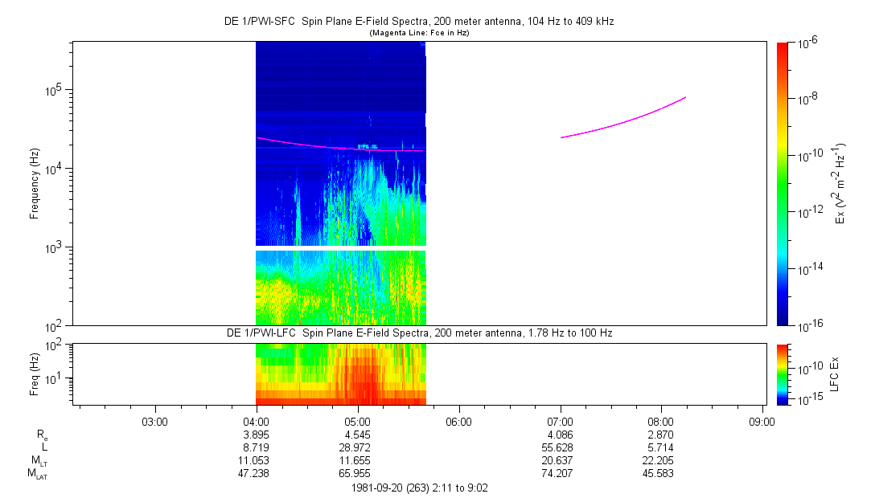871x498 pixels.
Task: Click the Re value 2.870
Action: pyautogui.click(x=660, y=434)
